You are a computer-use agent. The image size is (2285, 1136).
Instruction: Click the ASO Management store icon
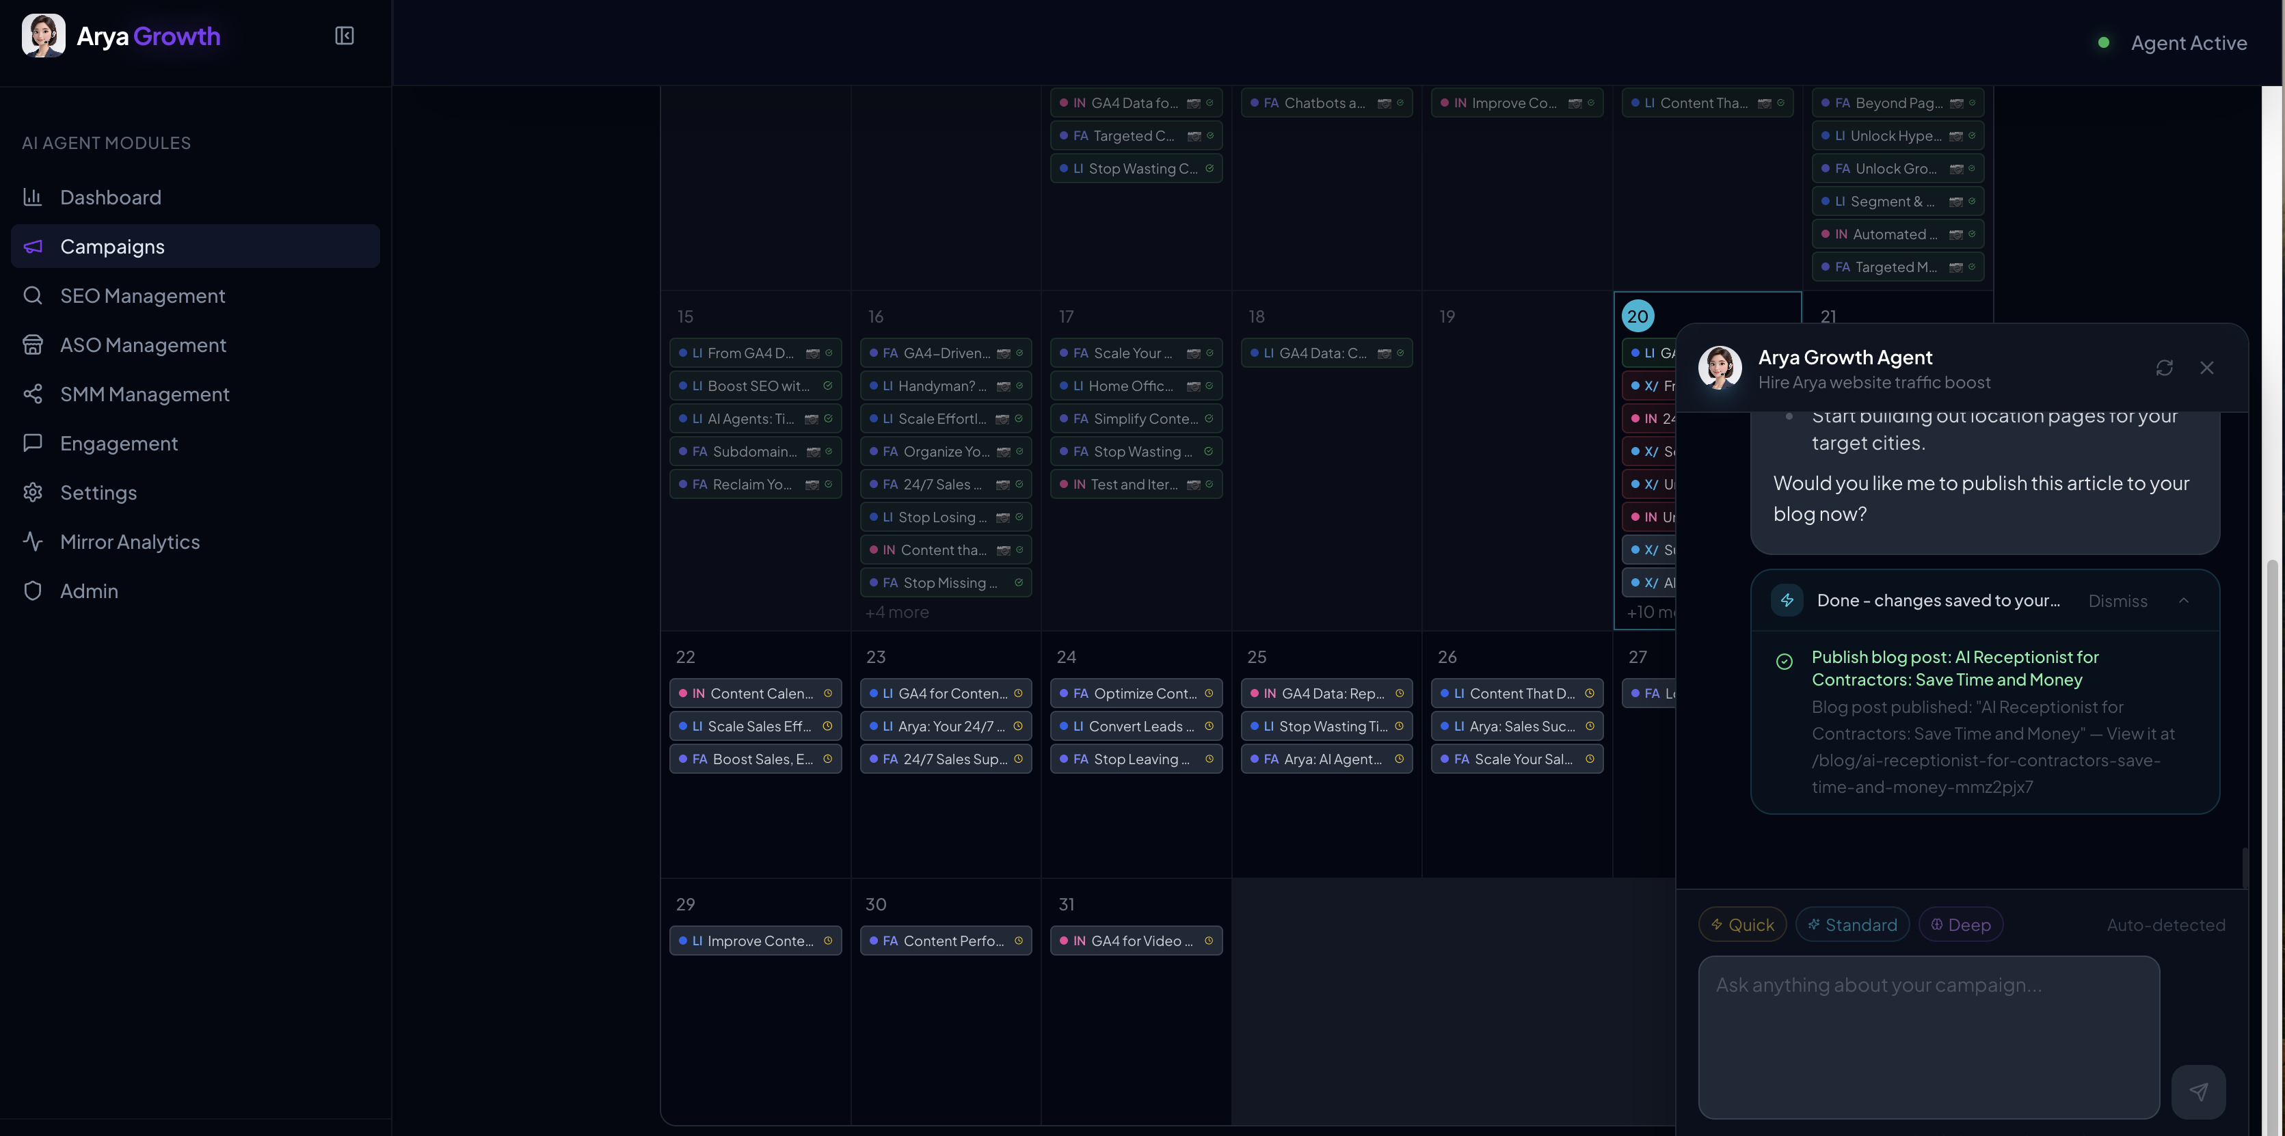point(33,345)
